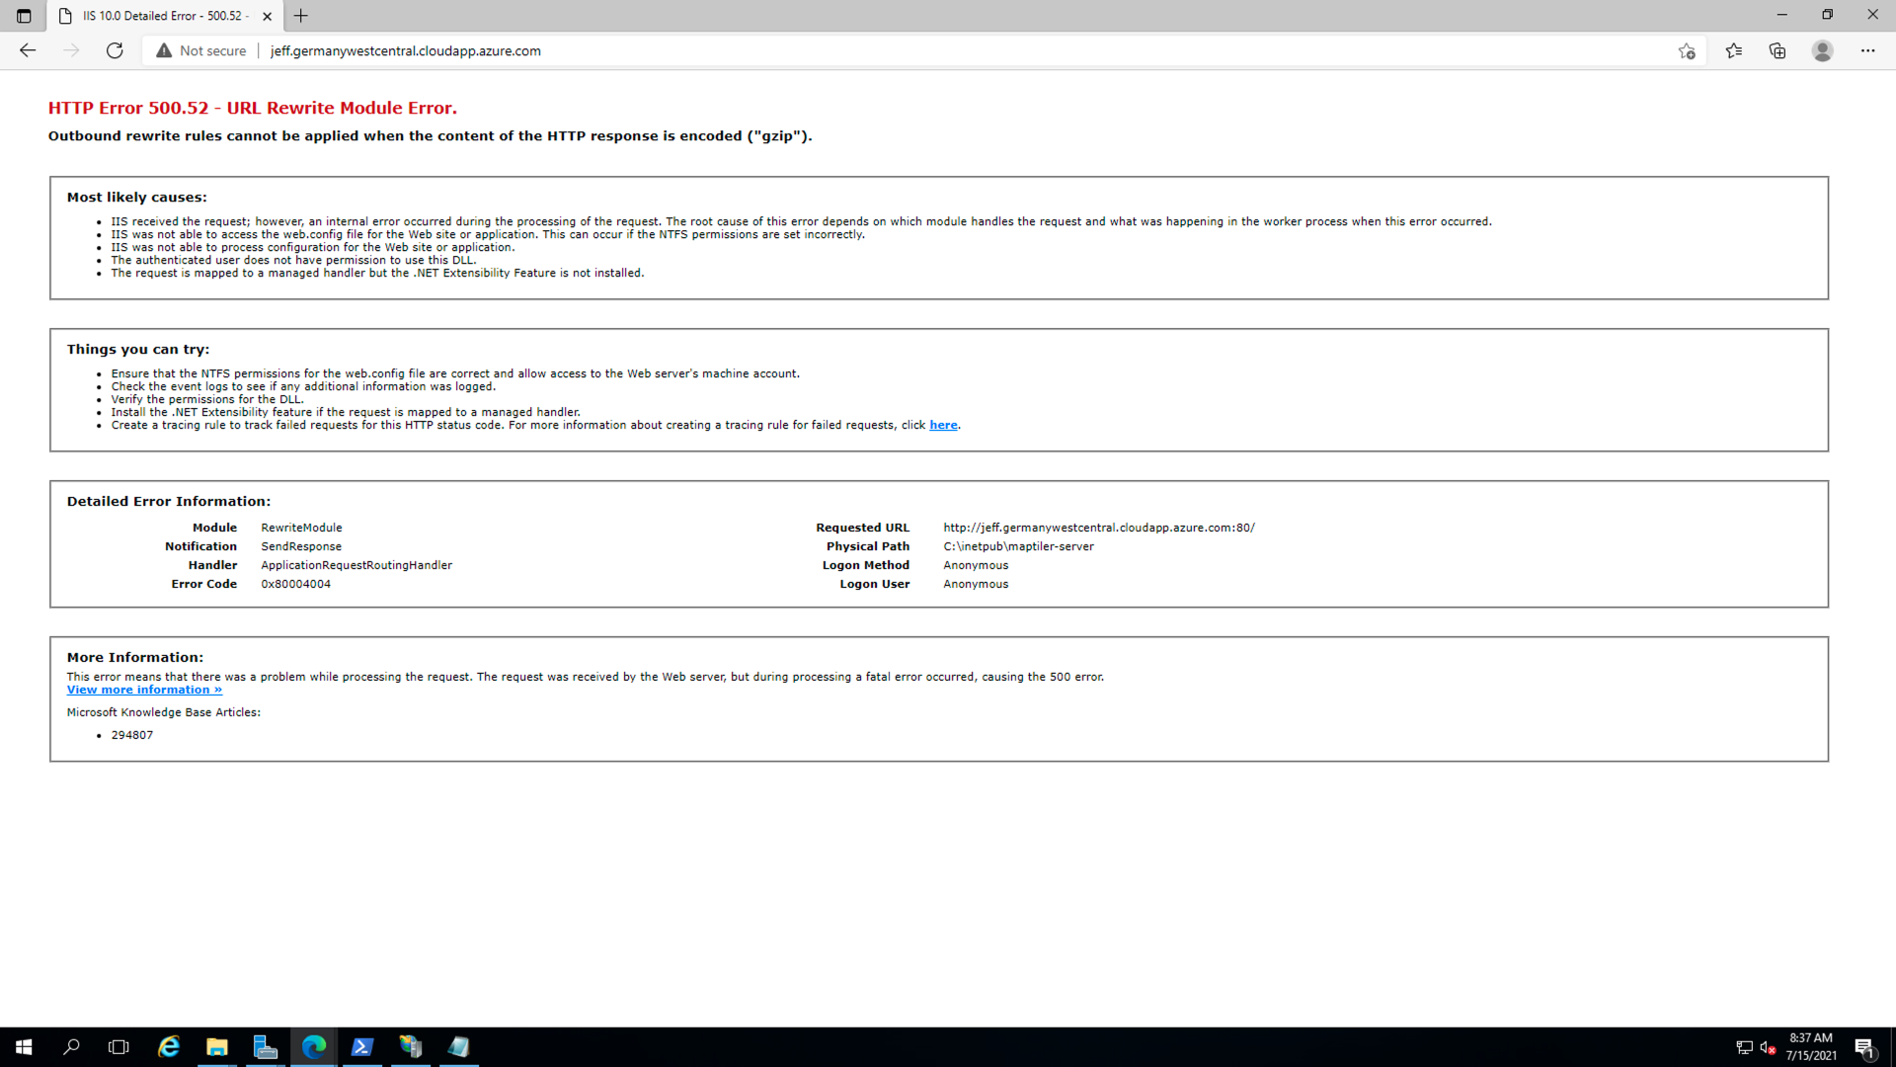Viewport: 1896px width, 1067px height.
Task: Launch PowerShell from the taskbar
Action: 361,1046
